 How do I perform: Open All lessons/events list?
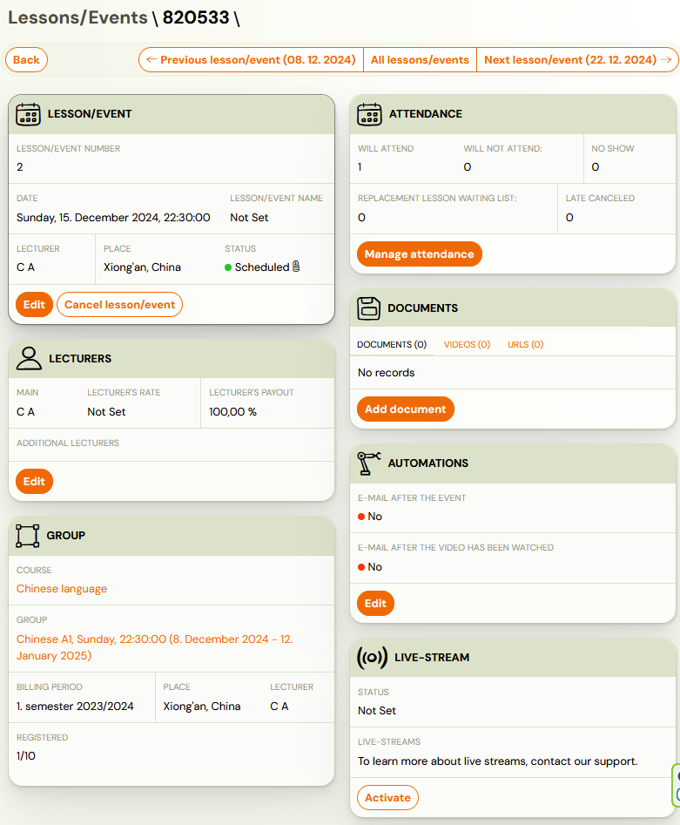tap(420, 60)
